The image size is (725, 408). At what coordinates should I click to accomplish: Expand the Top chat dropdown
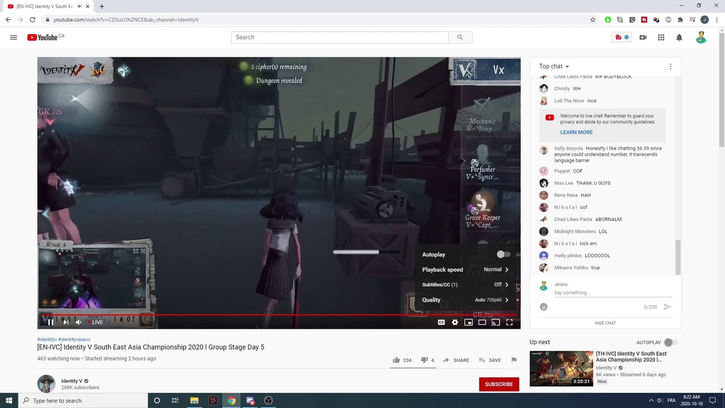coord(554,66)
